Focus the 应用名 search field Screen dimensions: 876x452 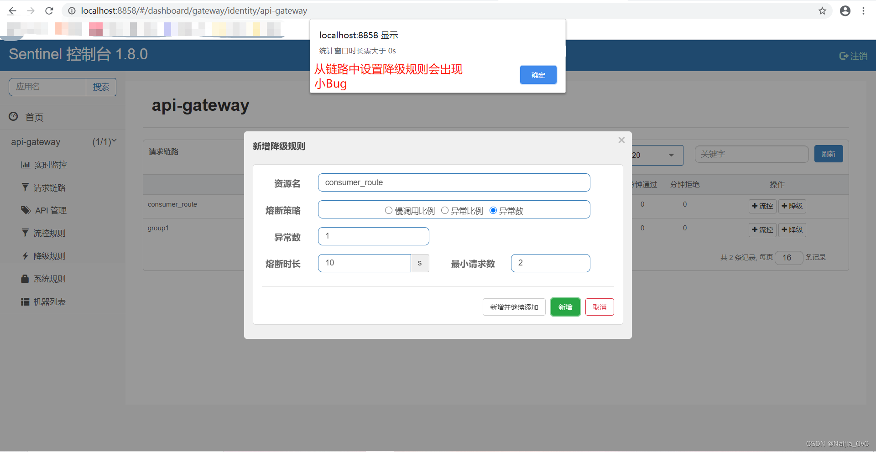click(47, 87)
